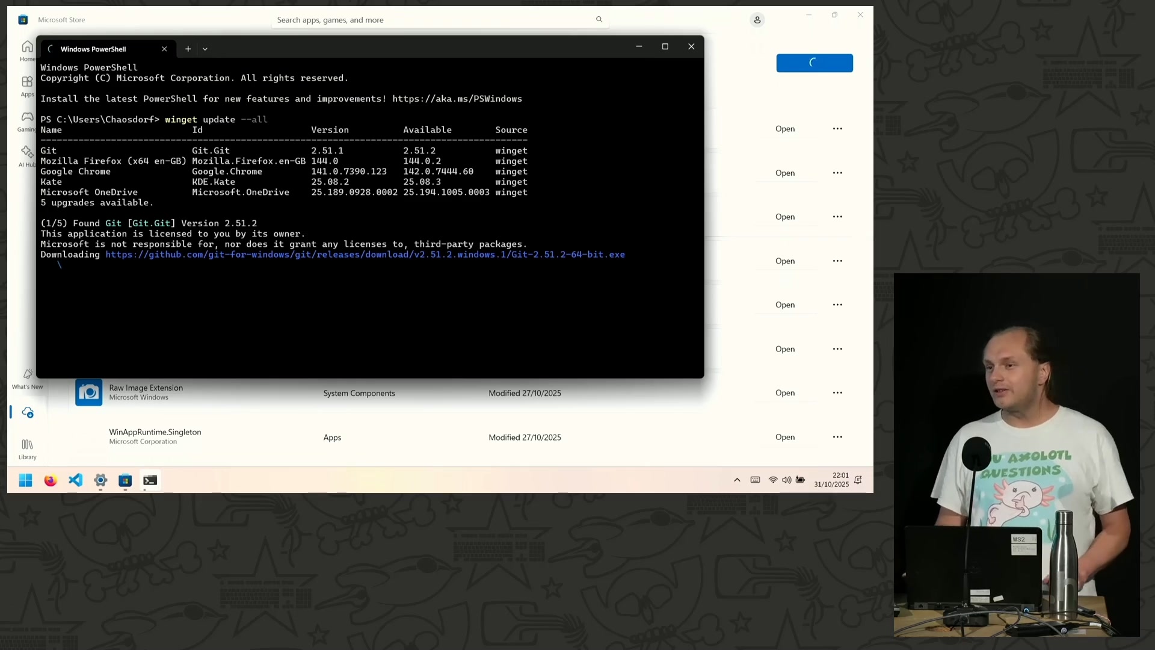Open the Gaming section in Store sidebar
1155x650 pixels.
27,120
